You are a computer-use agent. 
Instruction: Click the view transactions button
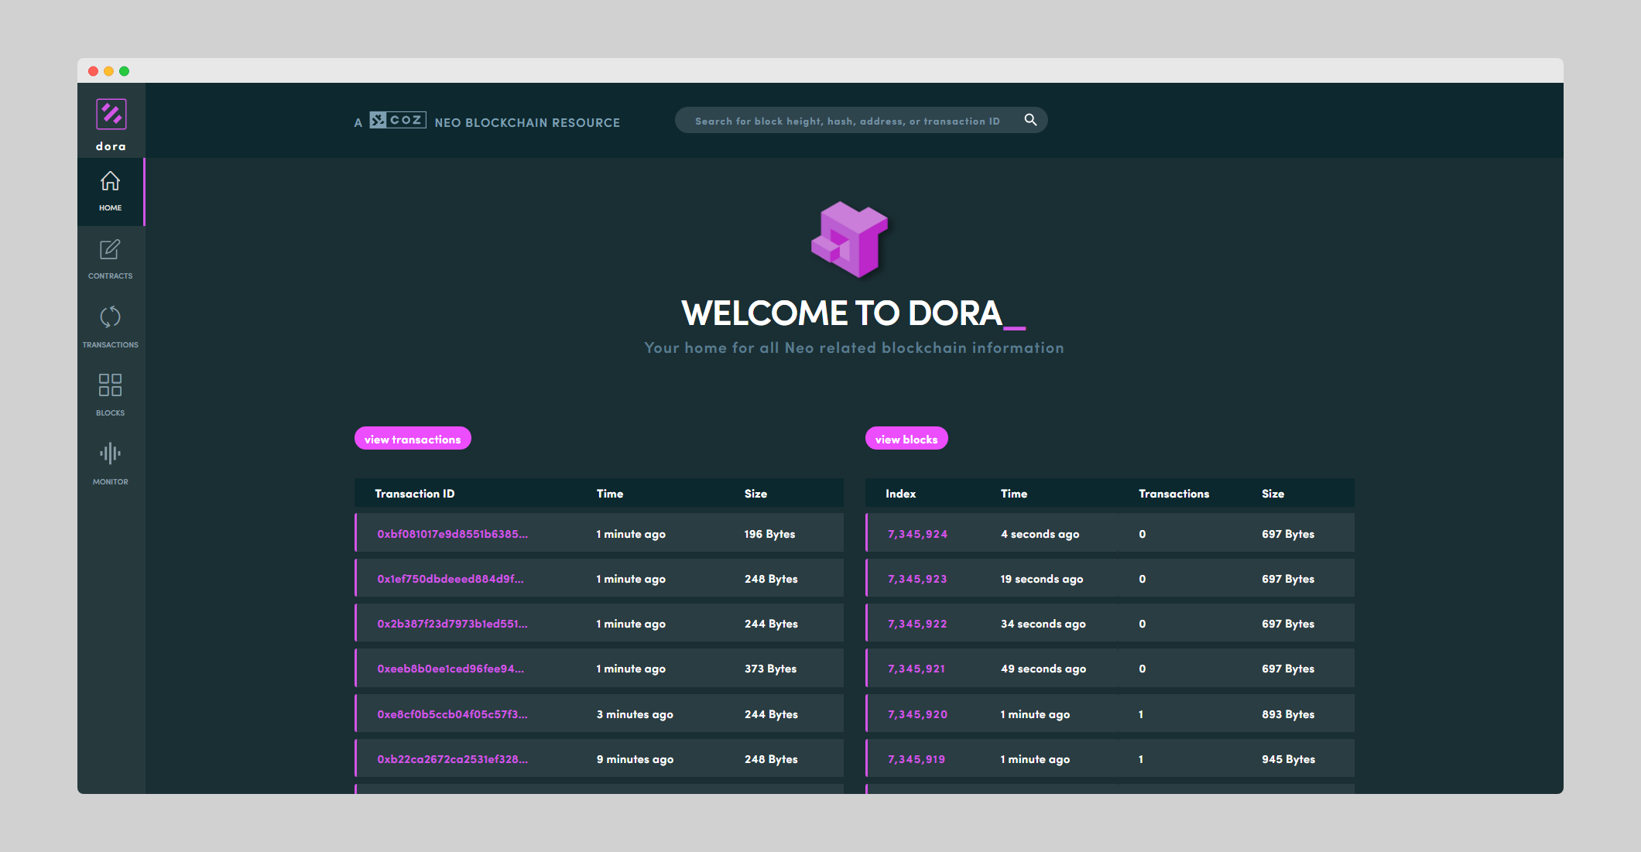point(413,439)
